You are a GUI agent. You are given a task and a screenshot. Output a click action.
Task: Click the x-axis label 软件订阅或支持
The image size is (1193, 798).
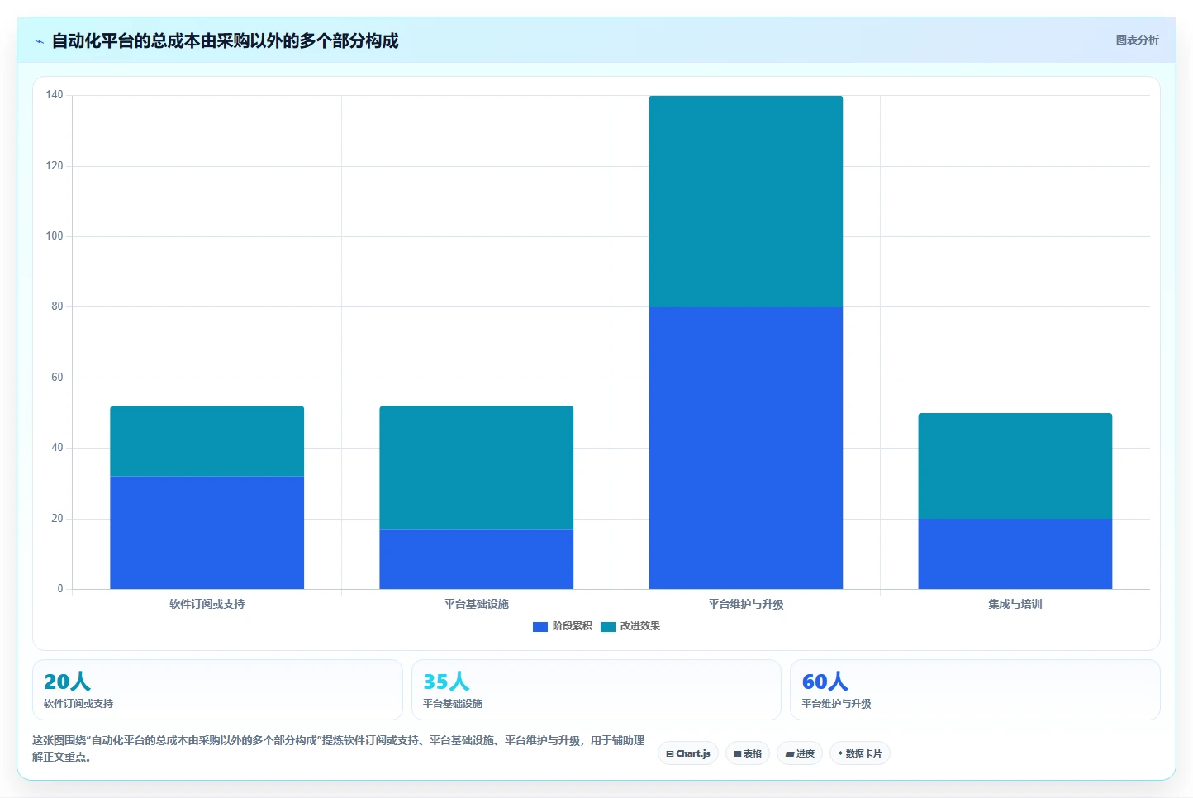click(x=207, y=604)
